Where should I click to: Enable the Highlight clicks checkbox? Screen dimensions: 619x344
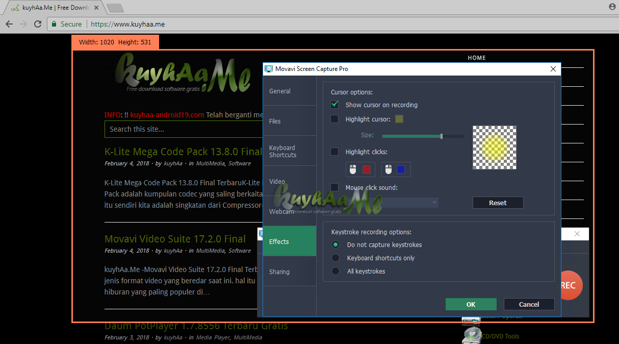coord(334,152)
